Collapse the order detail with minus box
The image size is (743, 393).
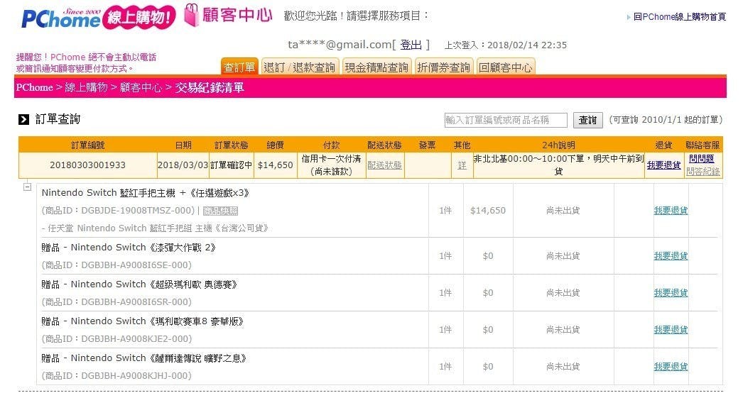point(28,187)
